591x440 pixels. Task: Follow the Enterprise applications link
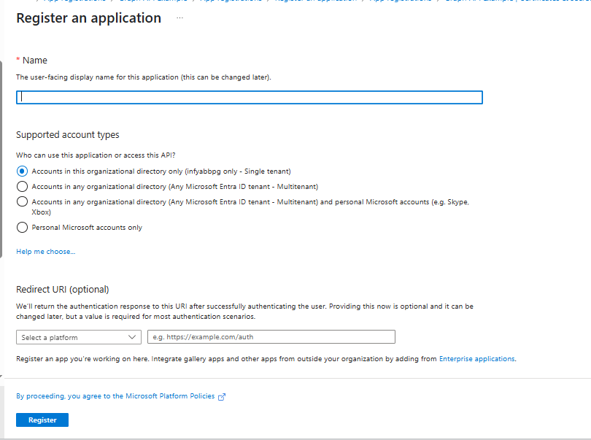point(476,358)
